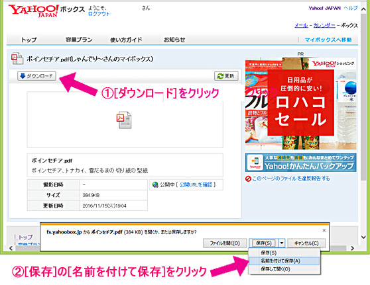The width and height of the screenshot is (370, 285).
Task: Click the 更新 refresh button
Action: [x=226, y=76]
